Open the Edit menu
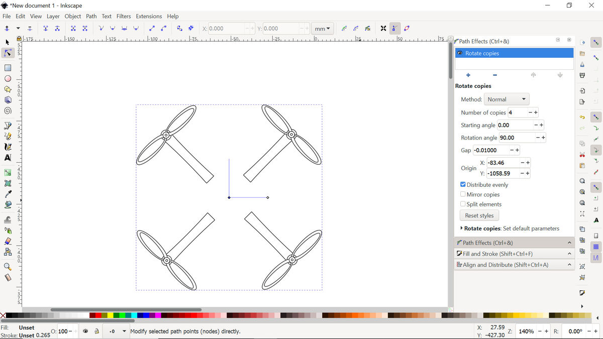 [21, 17]
